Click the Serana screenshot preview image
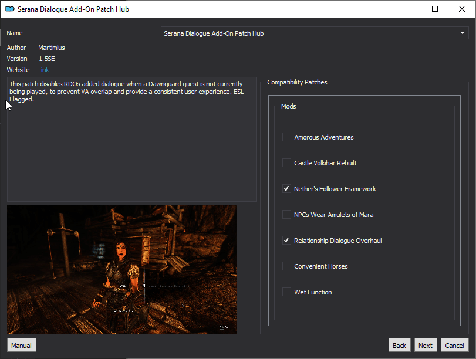This screenshot has width=476, height=359. coord(122,269)
